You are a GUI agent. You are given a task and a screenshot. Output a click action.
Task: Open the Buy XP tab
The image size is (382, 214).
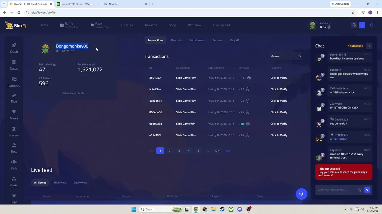(235, 40)
